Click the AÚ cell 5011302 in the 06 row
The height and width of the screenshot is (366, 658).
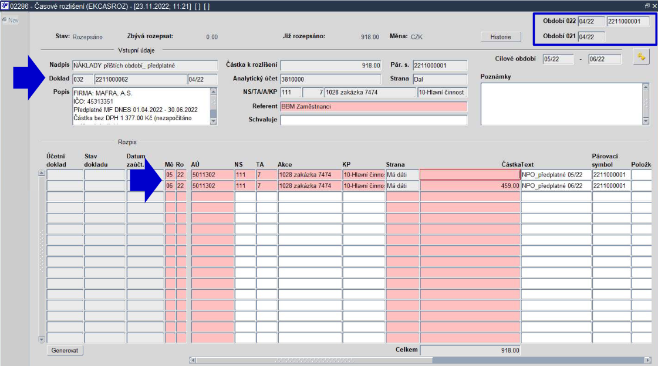(212, 186)
